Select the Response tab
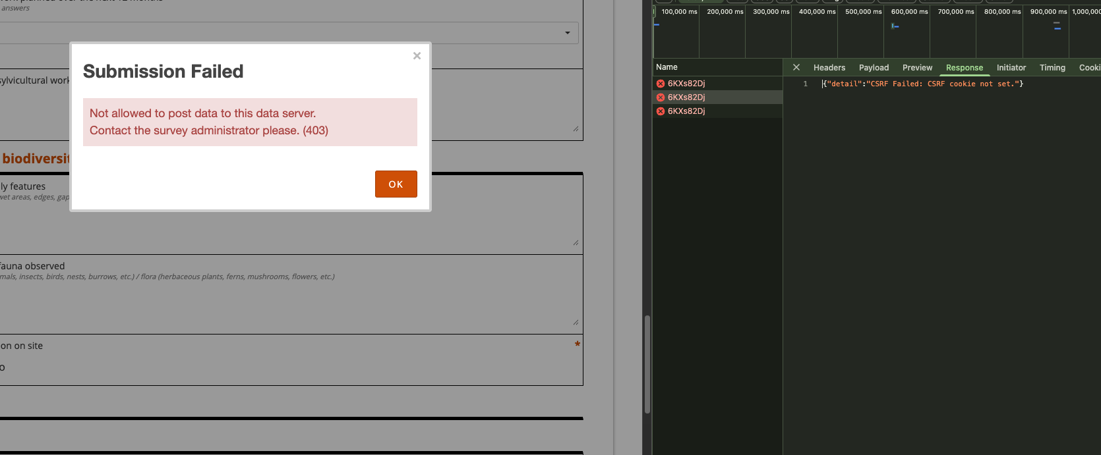 click(x=964, y=68)
